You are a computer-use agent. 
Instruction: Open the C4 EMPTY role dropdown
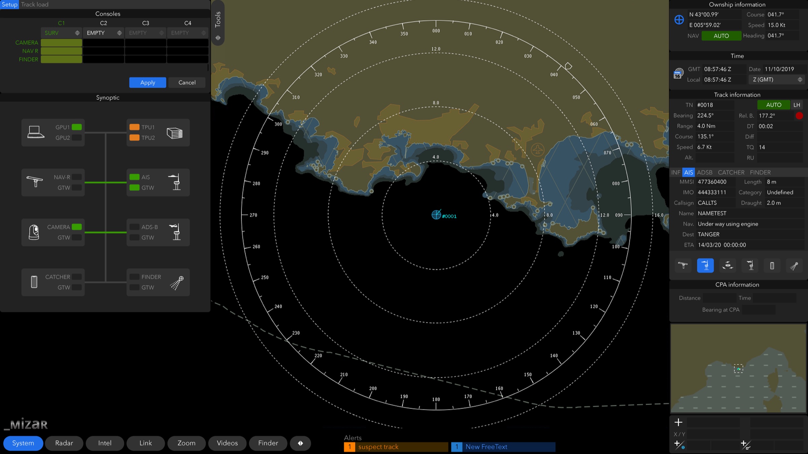pyautogui.click(x=188, y=33)
